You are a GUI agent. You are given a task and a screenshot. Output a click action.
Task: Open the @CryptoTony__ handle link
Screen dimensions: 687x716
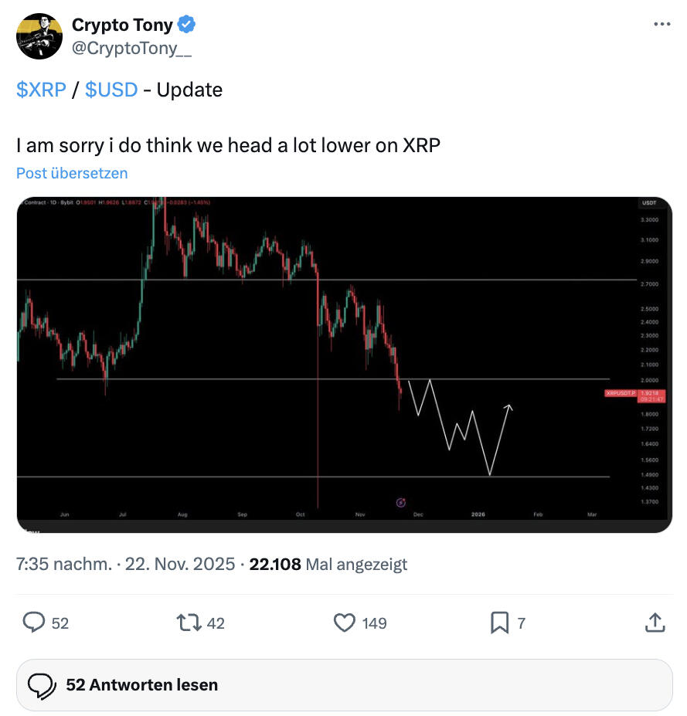132,50
